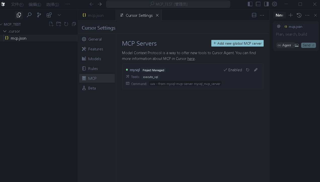Viewport: 320px width, 182px height.
Task: Open the Extensions icon in activity bar
Action: (49, 15)
